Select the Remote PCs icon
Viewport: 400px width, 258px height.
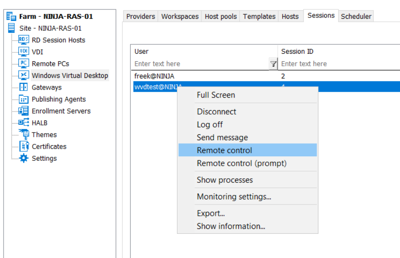[24, 64]
